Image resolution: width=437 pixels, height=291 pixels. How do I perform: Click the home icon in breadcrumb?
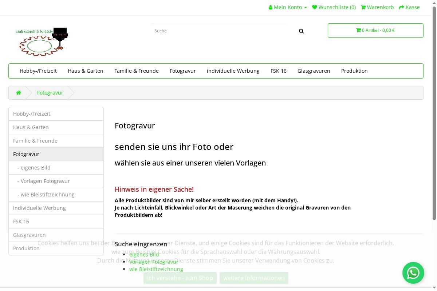coord(19,93)
